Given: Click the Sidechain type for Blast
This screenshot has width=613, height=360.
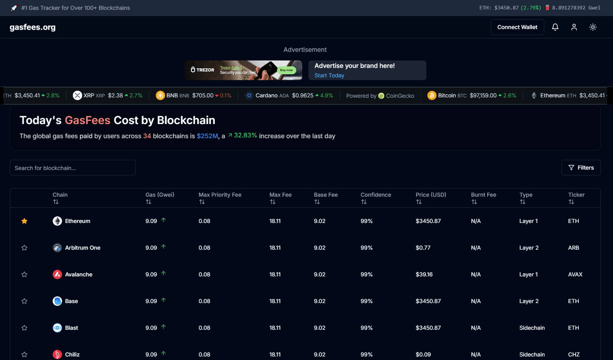Looking at the screenshot, I should click(532, 328).
